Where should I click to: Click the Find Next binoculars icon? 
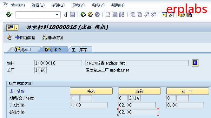[x=122, y=15]
